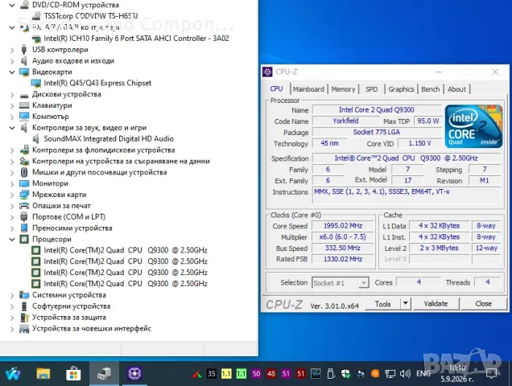Click the Validate button
512x386 pixels.
click(x=436, y=304)
